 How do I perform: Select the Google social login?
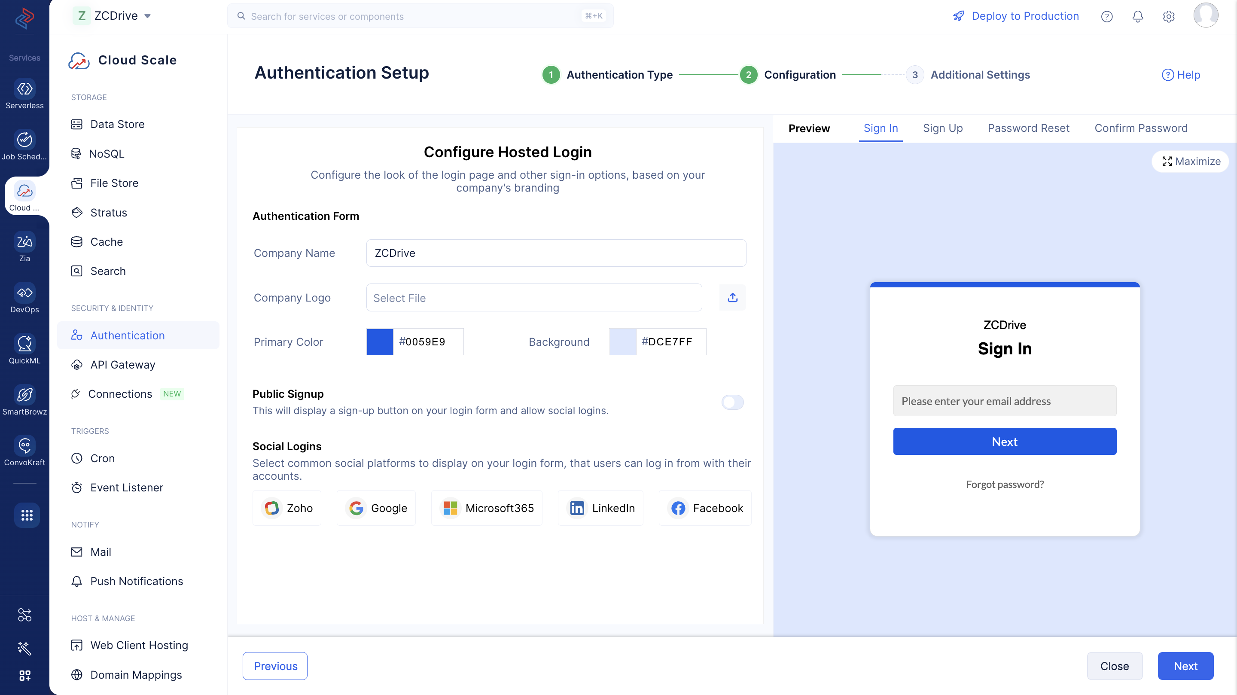377,508
